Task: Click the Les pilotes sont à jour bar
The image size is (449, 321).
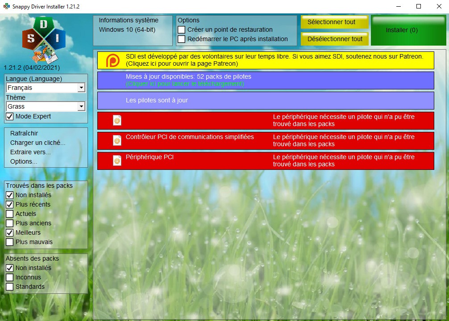Action: 266,101
